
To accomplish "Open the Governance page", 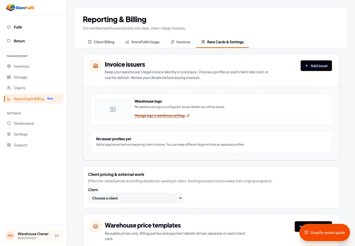I will 33,123.
